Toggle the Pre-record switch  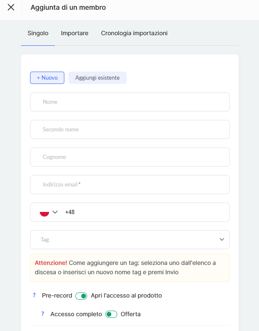point(81,296)
